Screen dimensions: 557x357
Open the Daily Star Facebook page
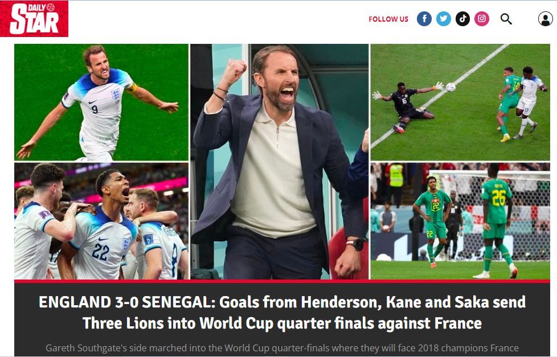point(424,19)
